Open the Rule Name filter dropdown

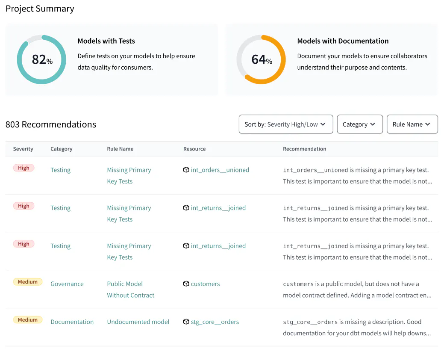(x=412, y=124)
